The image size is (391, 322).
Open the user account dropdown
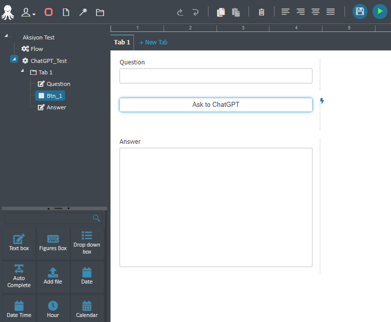[28, 12]
